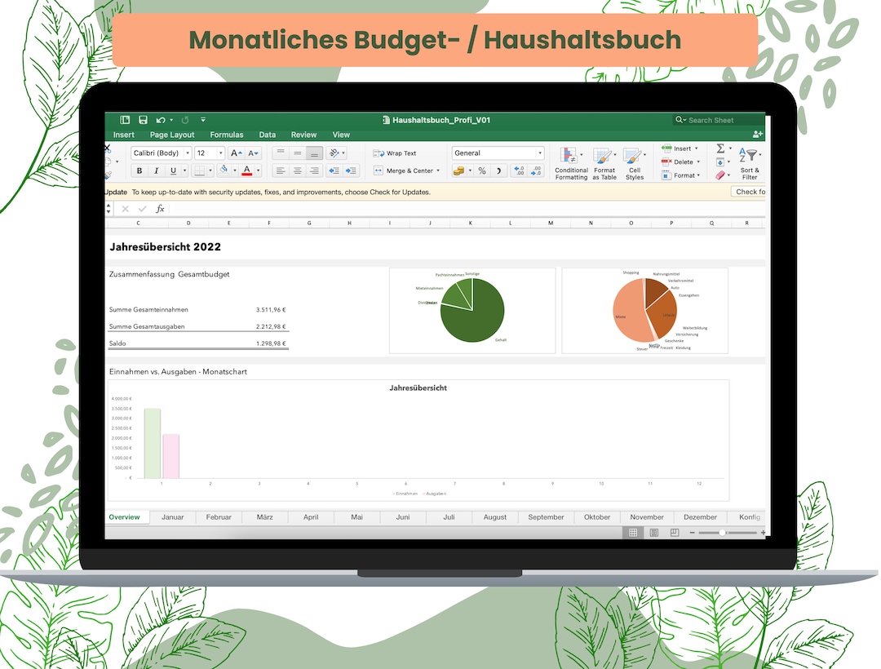This screenshot has height=669, width=881.
Task: Open the font dropdown showing Calibri (Body)
Action: [x=159, y=153]
